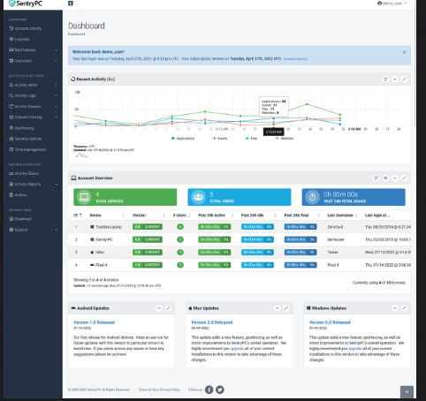
Task: Open the Facebook page from footer
Action: point(209,390)
